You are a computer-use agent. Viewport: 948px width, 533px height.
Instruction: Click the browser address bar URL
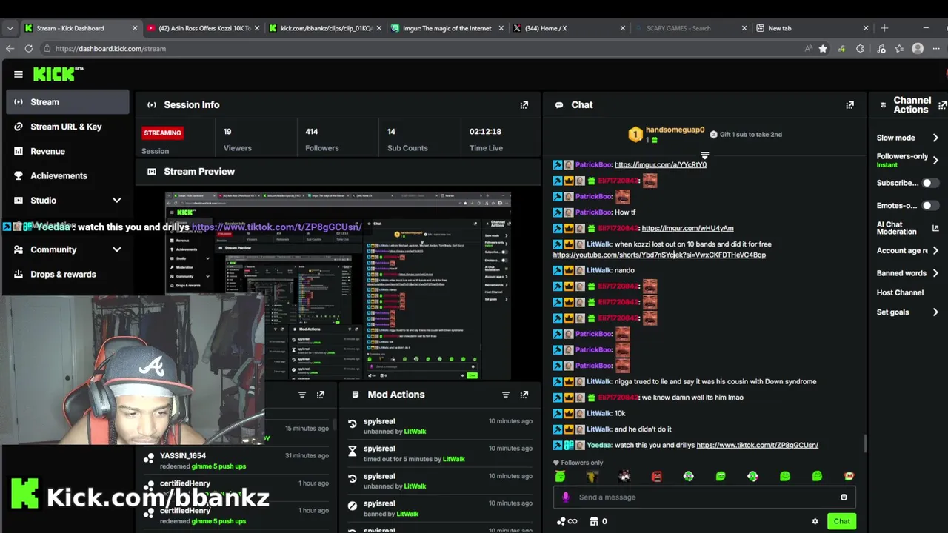coord(110,49)
